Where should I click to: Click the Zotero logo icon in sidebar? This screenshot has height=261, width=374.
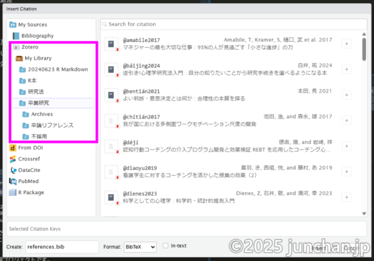click(x=16, y=47)
